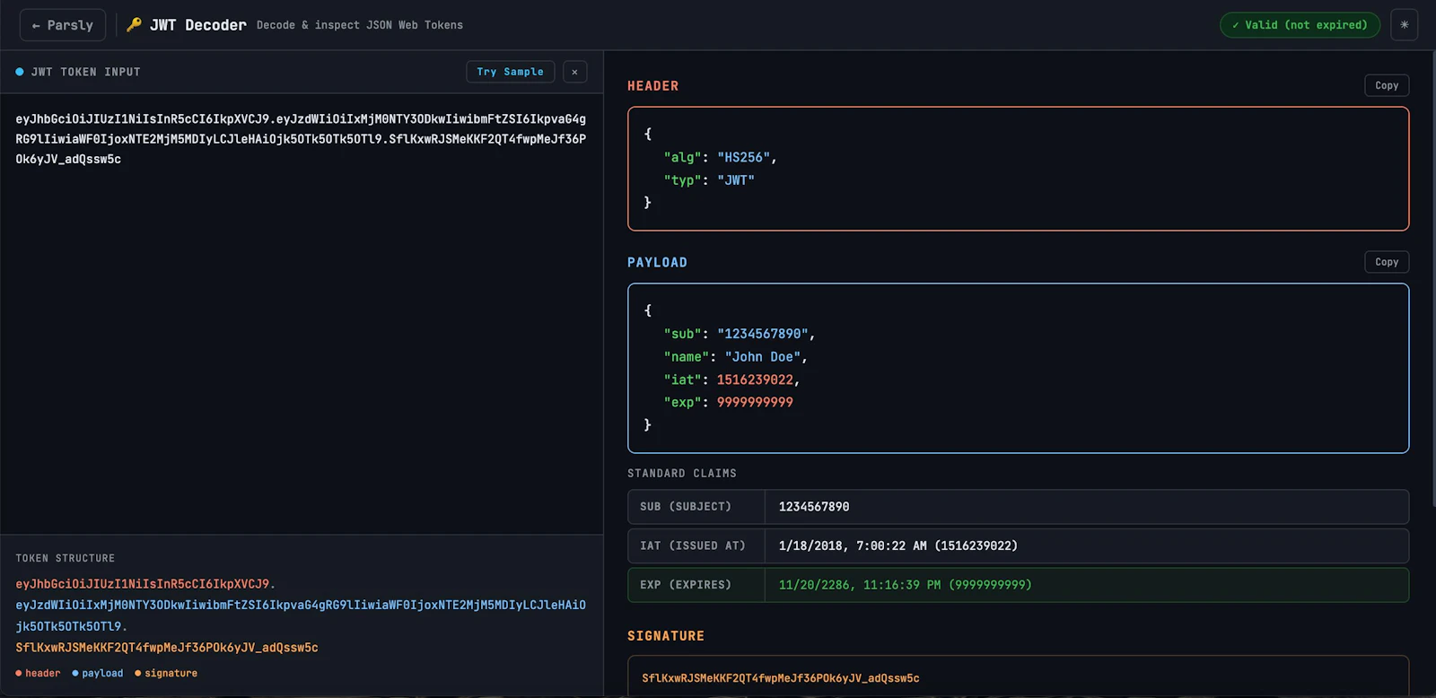The width and height of the screenshot is (1436, 698).
Task: Click the header legend orange dot
Action: coord(19,673)
